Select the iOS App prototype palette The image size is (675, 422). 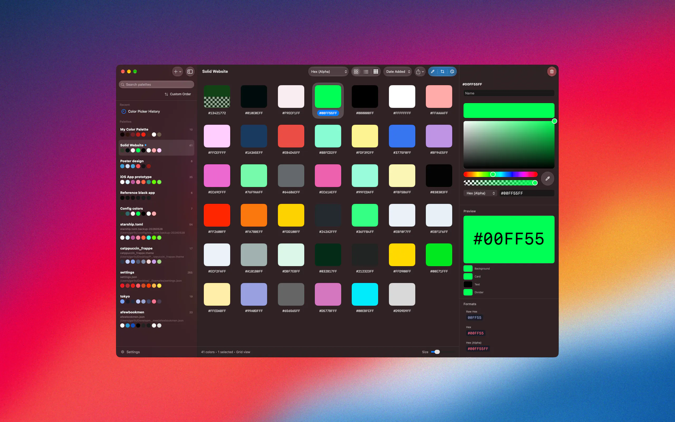pos(156,179)
